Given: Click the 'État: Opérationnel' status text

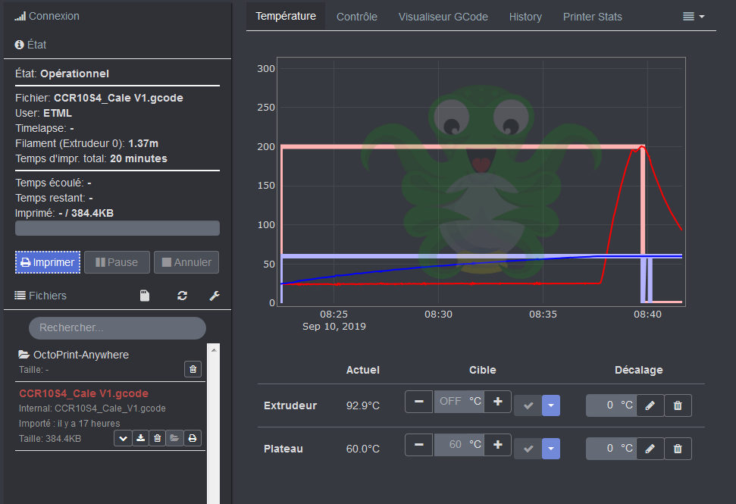Looking at the screenshot, I should 62,74.
